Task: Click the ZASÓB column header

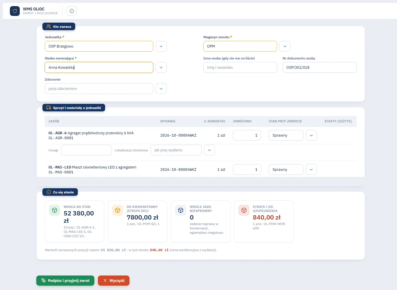Action: click(54, 121)
